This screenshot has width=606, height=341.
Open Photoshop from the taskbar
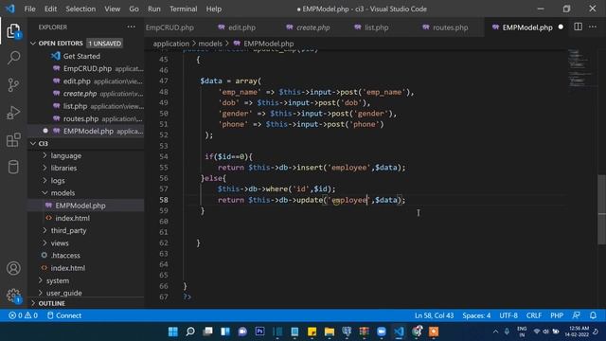(x=259, y=332)
